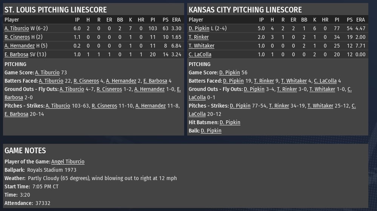Screen dimensions: 377x211
Task: Open A. Tiburcio in St. Louis linescore table
Action: coord(17,28)
